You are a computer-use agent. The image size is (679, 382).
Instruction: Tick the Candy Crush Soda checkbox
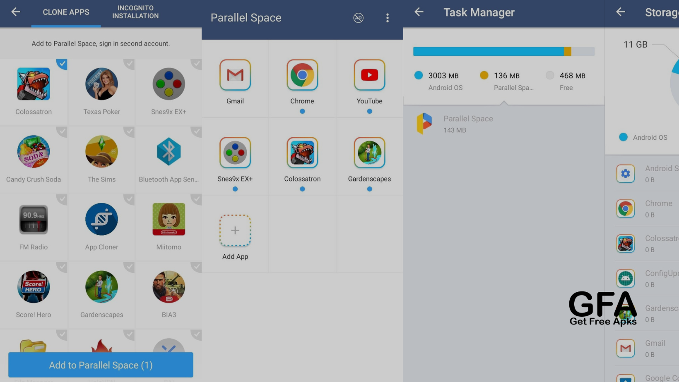(x=62, y=131)
